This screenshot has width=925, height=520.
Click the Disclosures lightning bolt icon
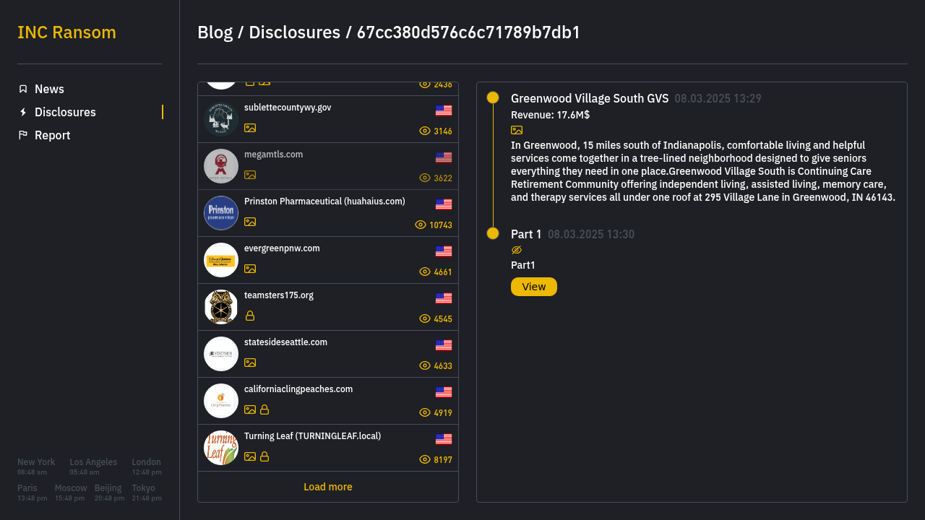click(x=23, y=112)
